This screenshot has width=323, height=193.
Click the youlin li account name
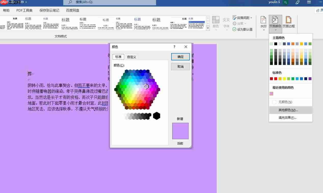[x=274, y=2]
